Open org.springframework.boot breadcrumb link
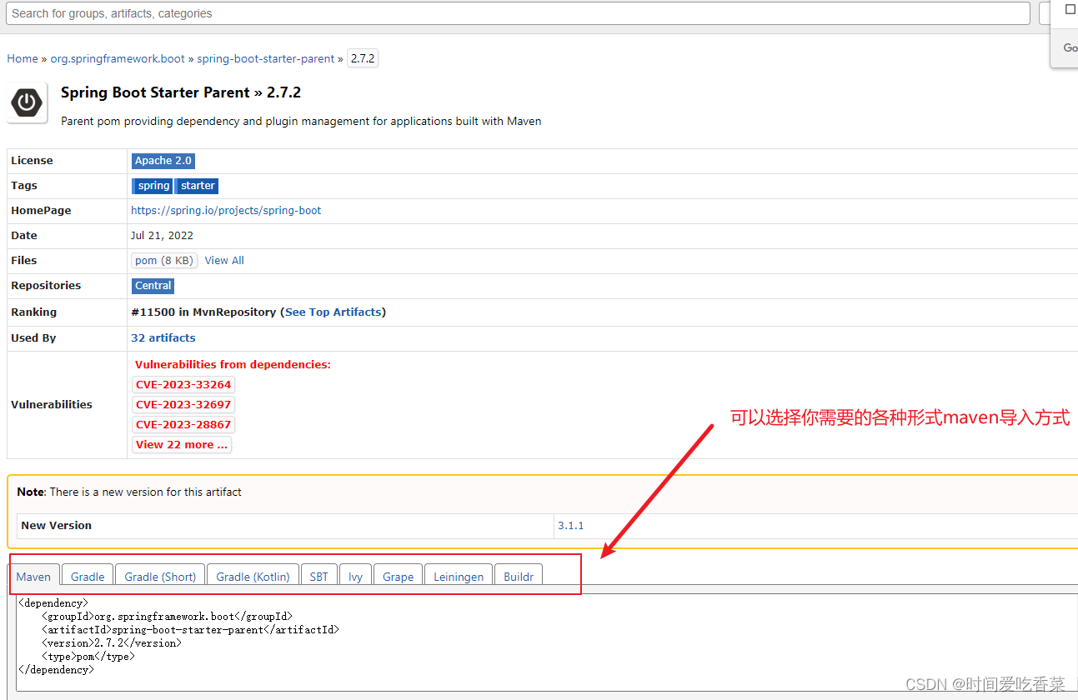Image resolution: width=1078 pixels, height=700 pixels. pyautogui.click(x=118, y=58)
